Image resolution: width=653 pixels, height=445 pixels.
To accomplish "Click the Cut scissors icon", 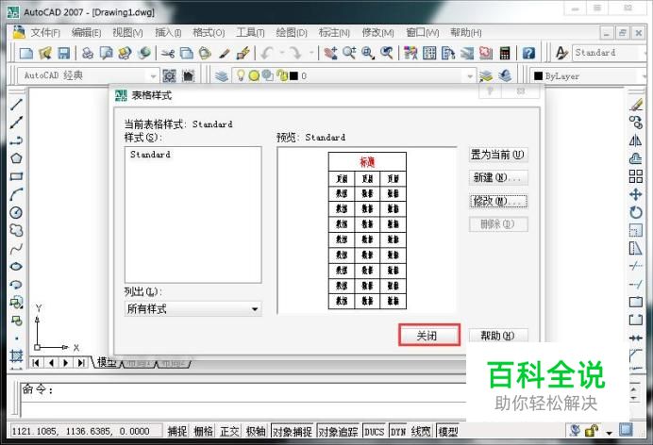I will click(x=167, y=53).
